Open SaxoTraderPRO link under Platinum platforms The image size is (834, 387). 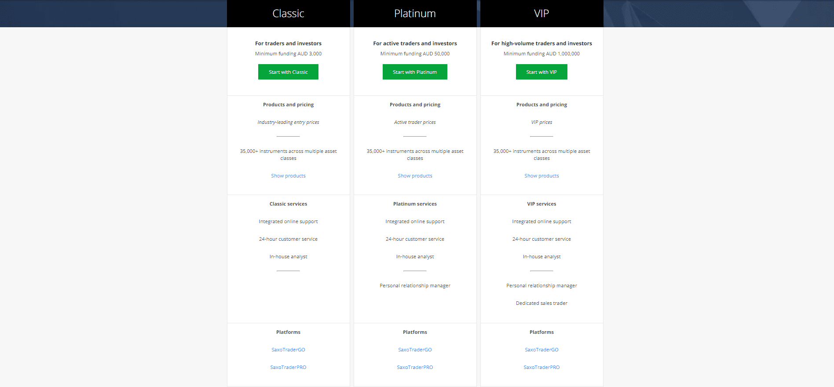(x=415, y=367)
